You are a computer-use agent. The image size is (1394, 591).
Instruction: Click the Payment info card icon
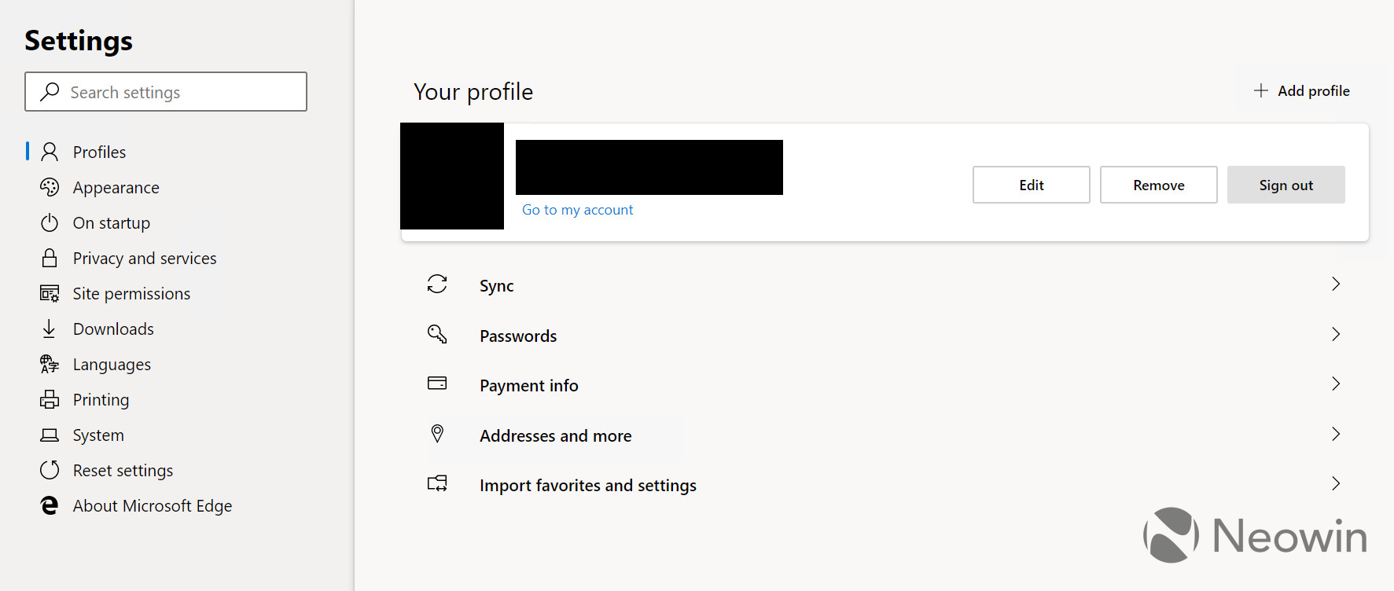(437, 384)
